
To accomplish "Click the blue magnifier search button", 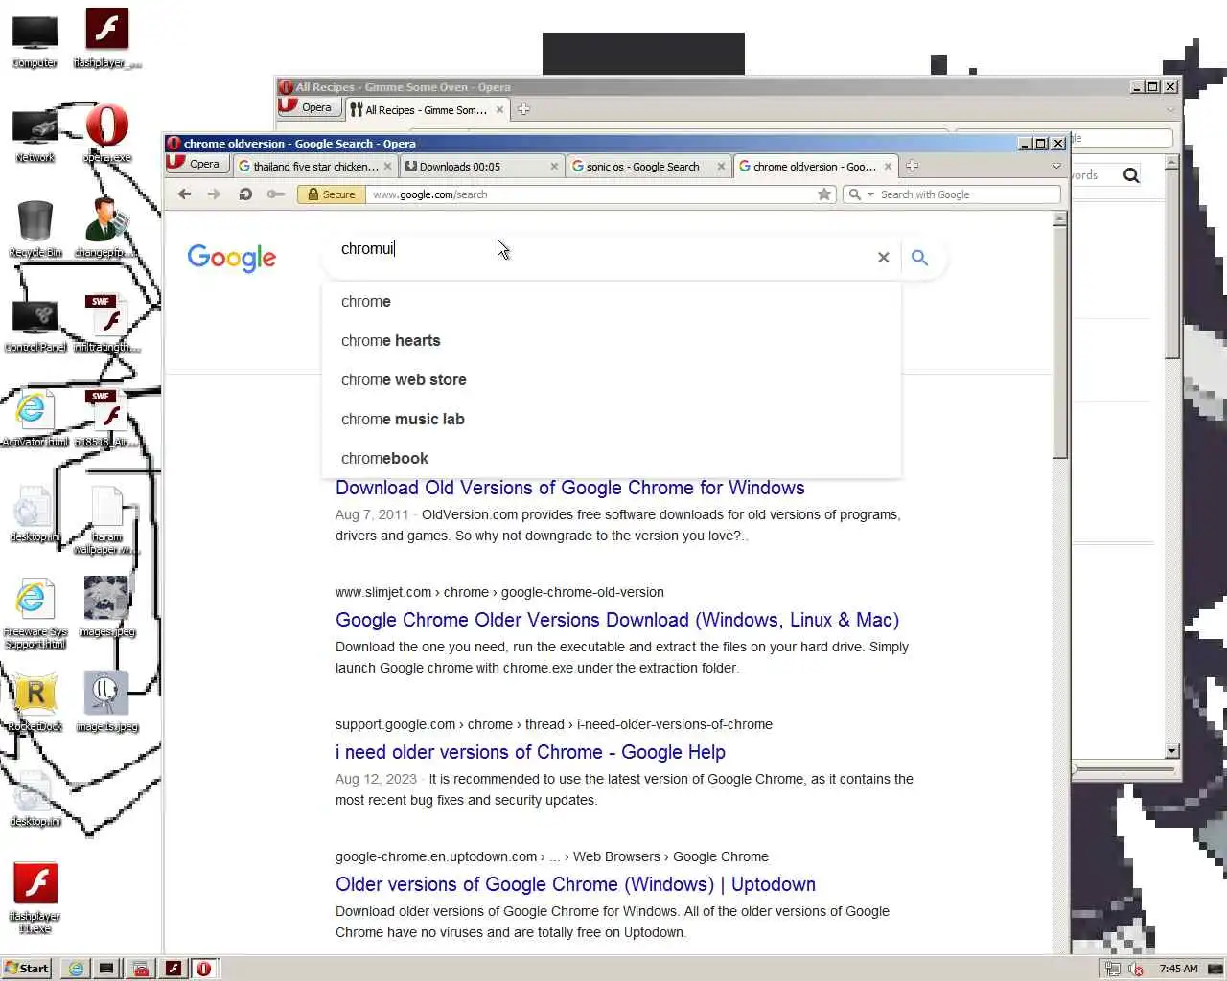I will (919, 258).
